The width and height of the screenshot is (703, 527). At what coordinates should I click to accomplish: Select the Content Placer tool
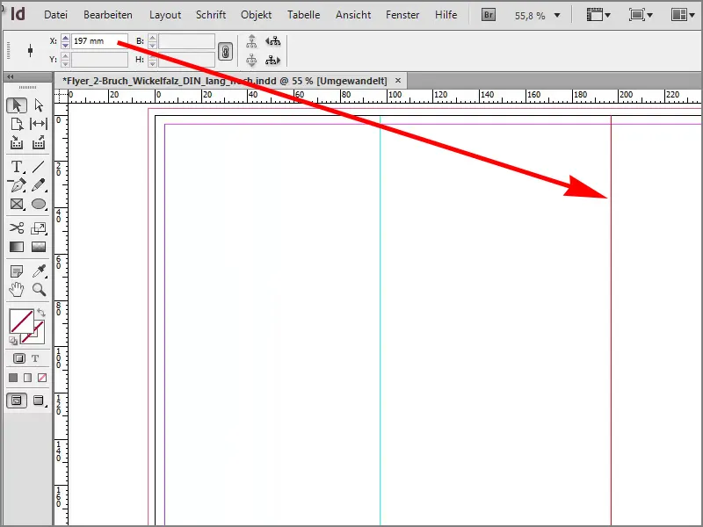coord(39,143)
